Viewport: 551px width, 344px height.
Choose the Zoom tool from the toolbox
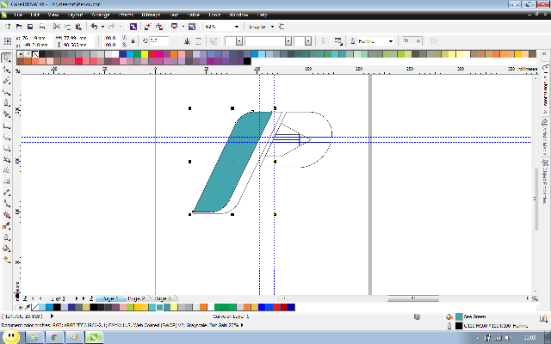6,91
